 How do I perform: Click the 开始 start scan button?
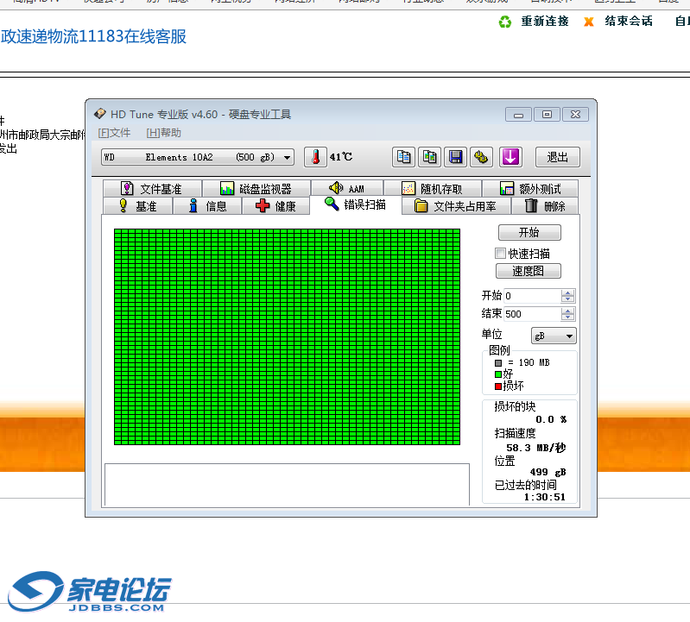point(529,232)
